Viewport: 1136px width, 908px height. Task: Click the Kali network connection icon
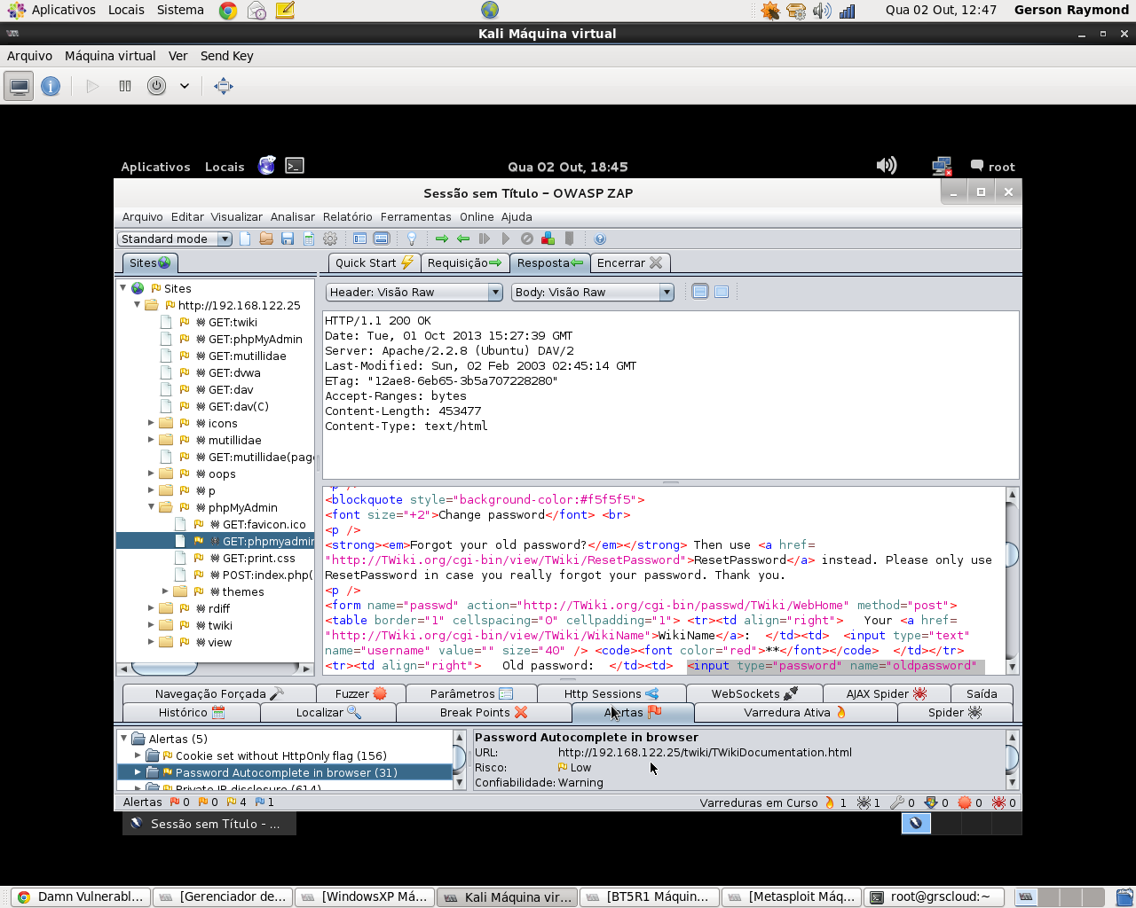tap(942, 166)
